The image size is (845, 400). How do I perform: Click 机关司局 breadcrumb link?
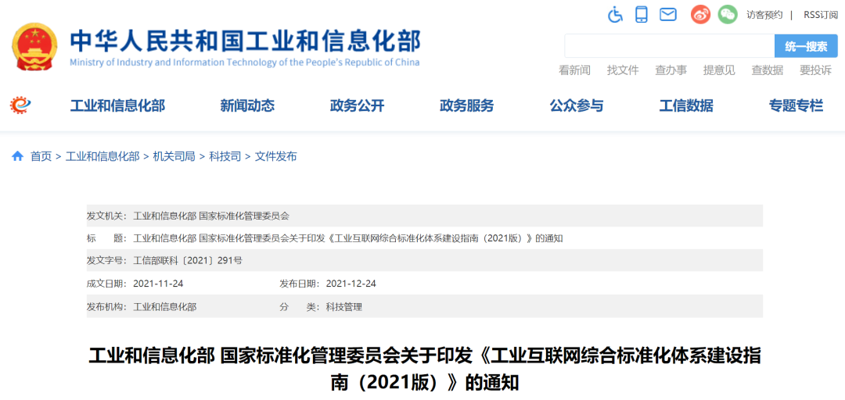[174, 157]
